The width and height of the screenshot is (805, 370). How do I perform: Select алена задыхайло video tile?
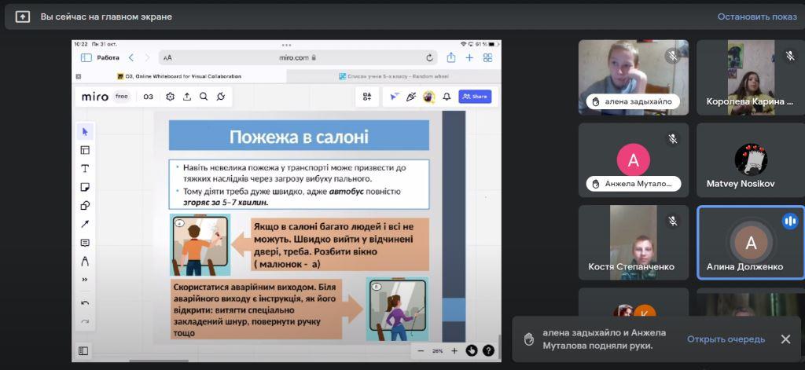[634, 78]
